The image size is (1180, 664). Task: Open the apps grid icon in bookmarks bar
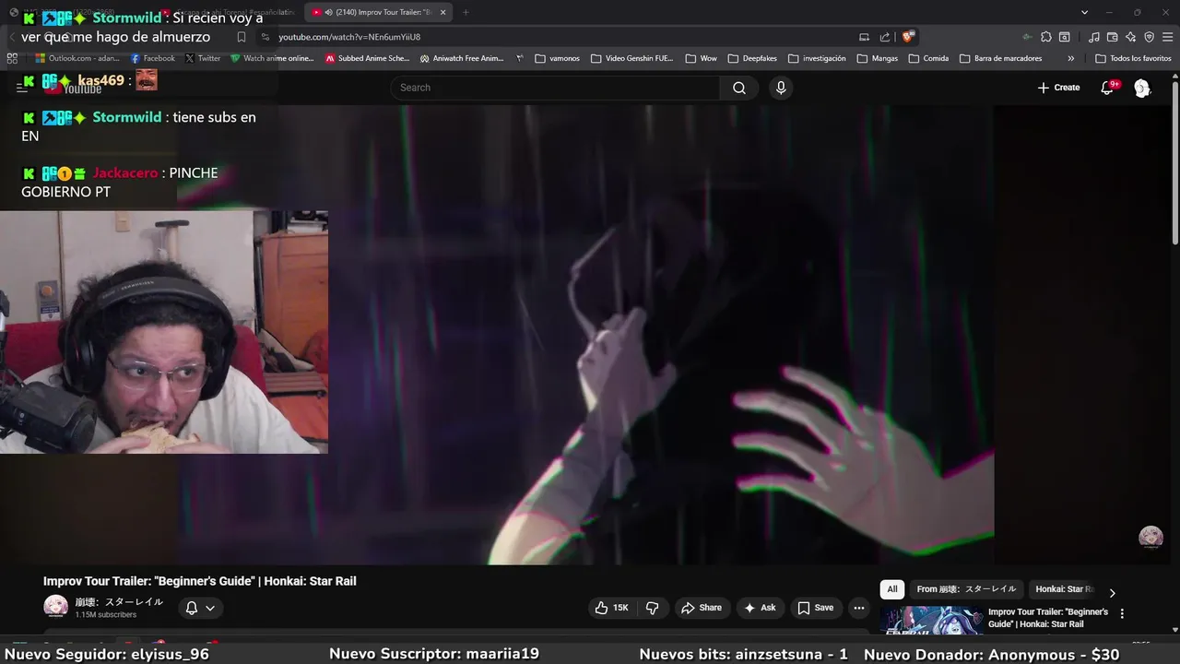point(12,58)
